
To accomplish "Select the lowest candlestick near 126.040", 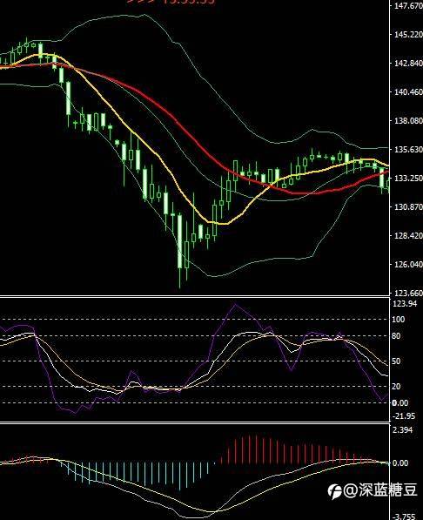I will [x=180, y=251].
